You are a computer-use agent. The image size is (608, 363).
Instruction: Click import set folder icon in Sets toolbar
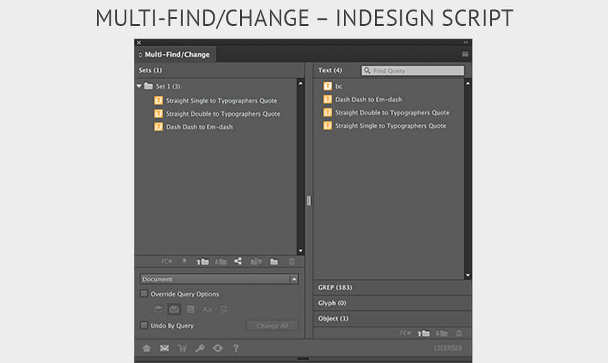203,262
